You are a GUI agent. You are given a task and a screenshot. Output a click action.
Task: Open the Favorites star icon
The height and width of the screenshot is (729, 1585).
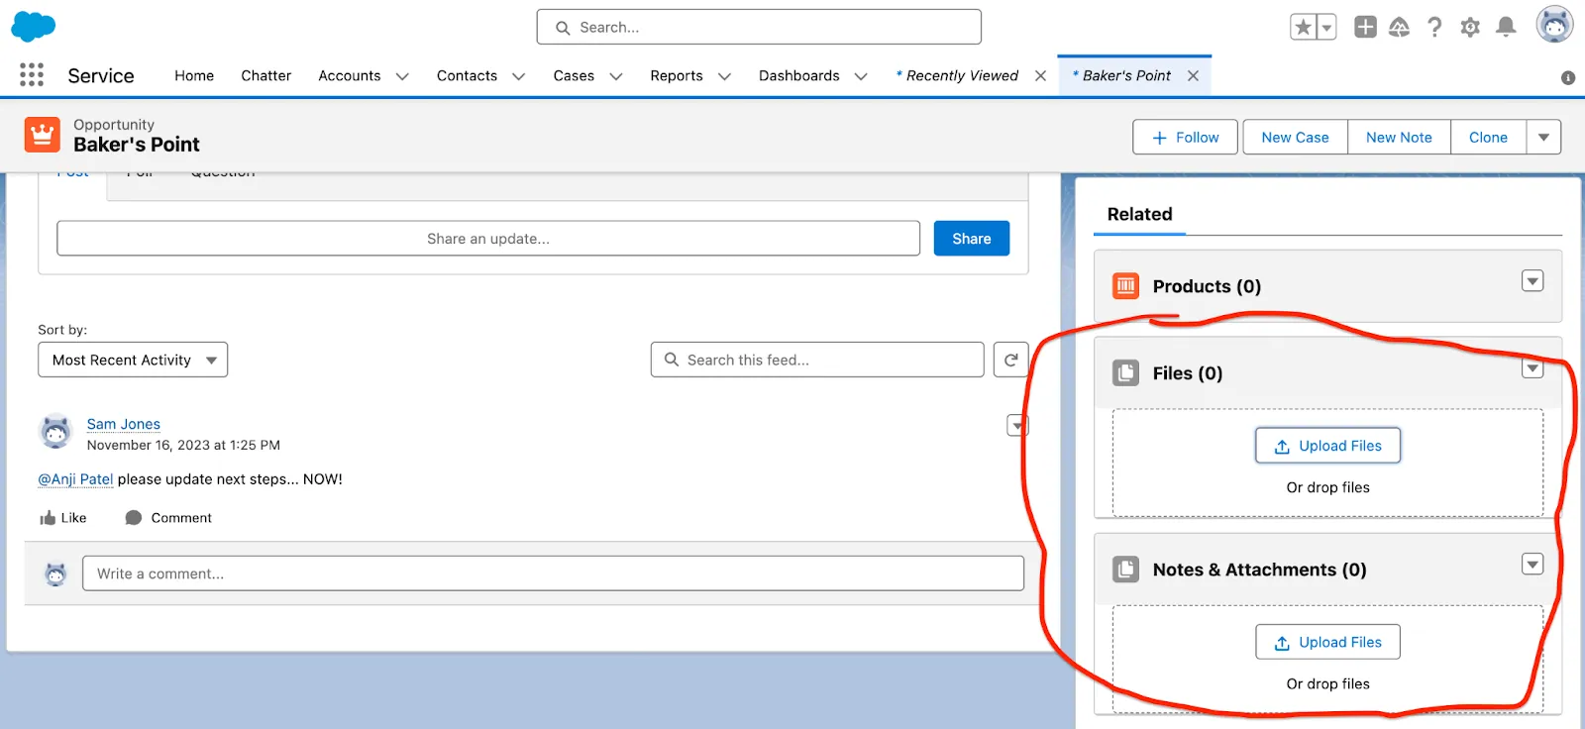[x=1304, y=28]
